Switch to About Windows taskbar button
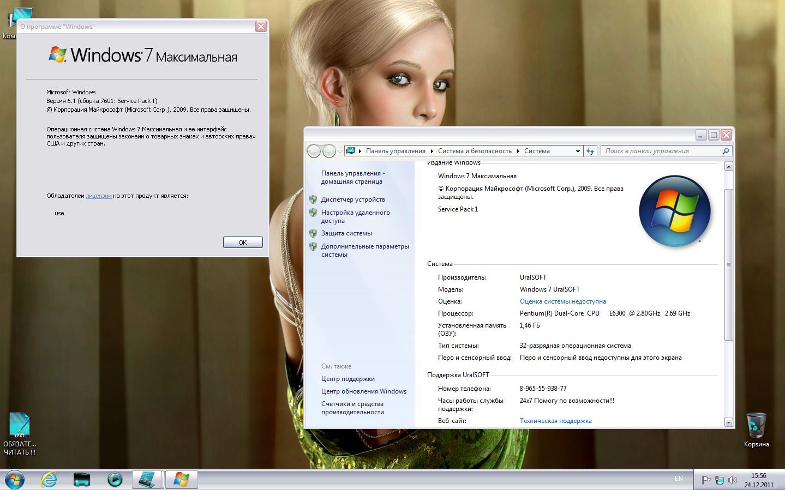The image size is (785, 490). [x=181, y=480]
